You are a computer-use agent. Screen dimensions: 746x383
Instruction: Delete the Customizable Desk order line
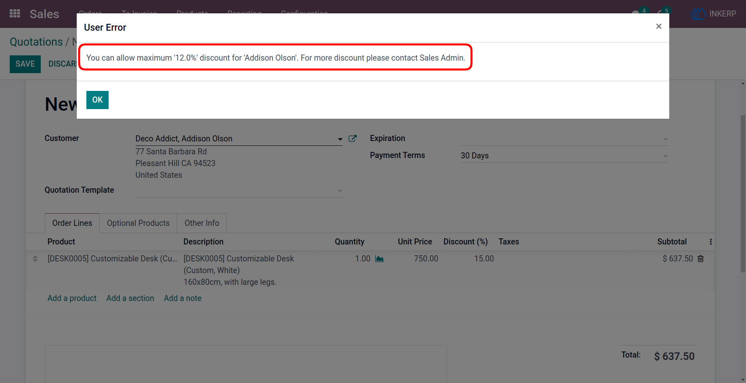[701, 259]
